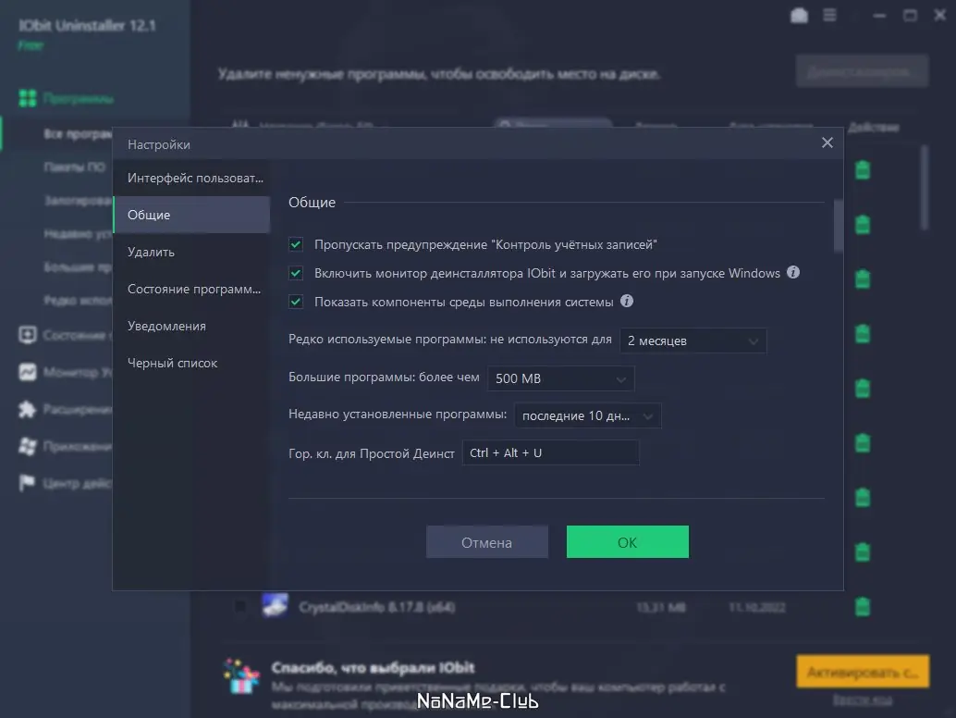This screenshot has width=956, height=718.
Task: Click the gift icon in the title bar
Action: 799,15
